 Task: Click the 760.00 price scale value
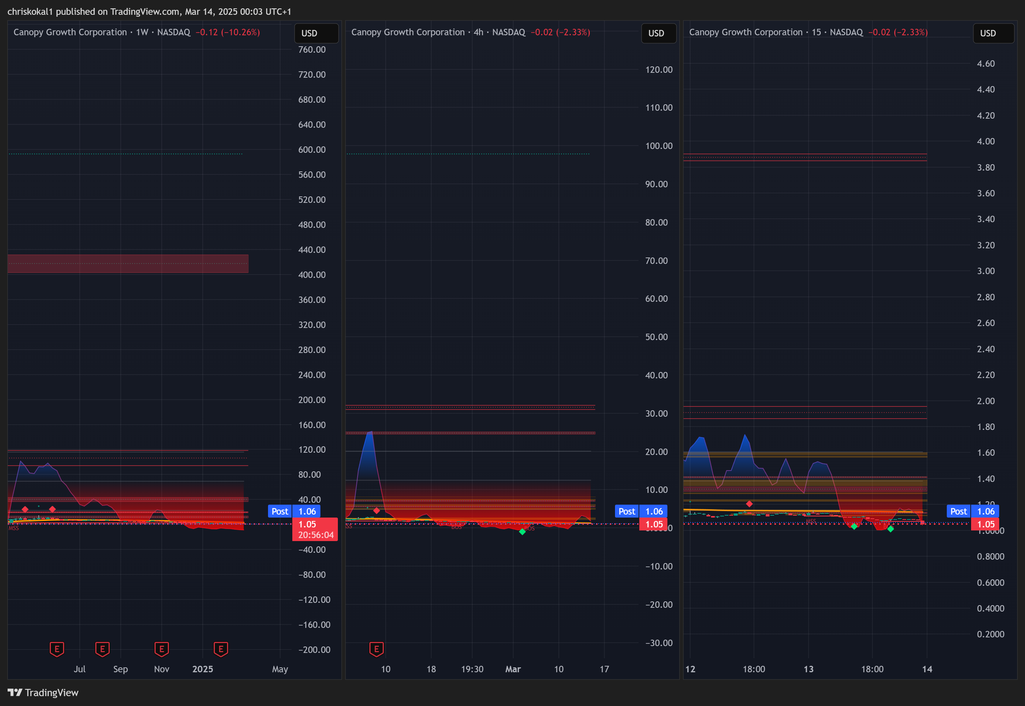[x=312, y=50]
